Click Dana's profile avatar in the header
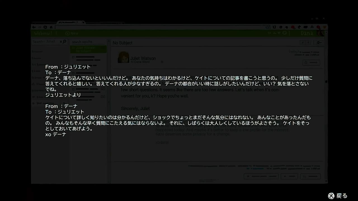The height and width of the screenshot is (201, 358). click(x=321, y=33)
